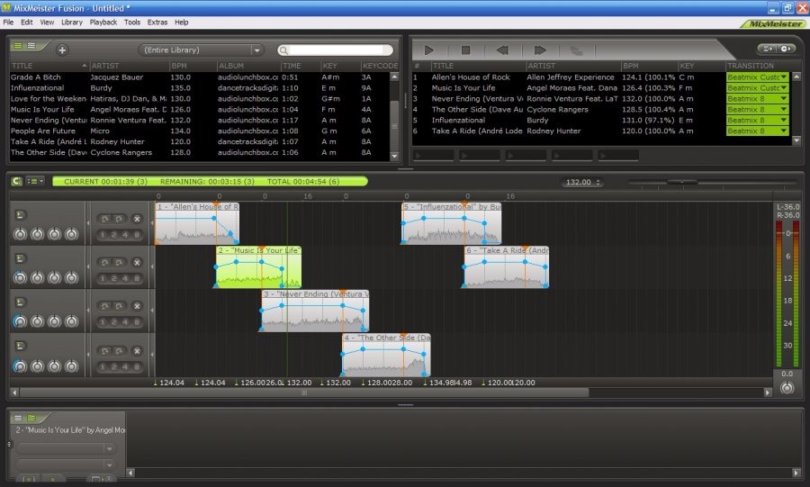Click bottom panel's first list view icon
The height and width of the screenshot is (487, 810).
pos(18,418)
